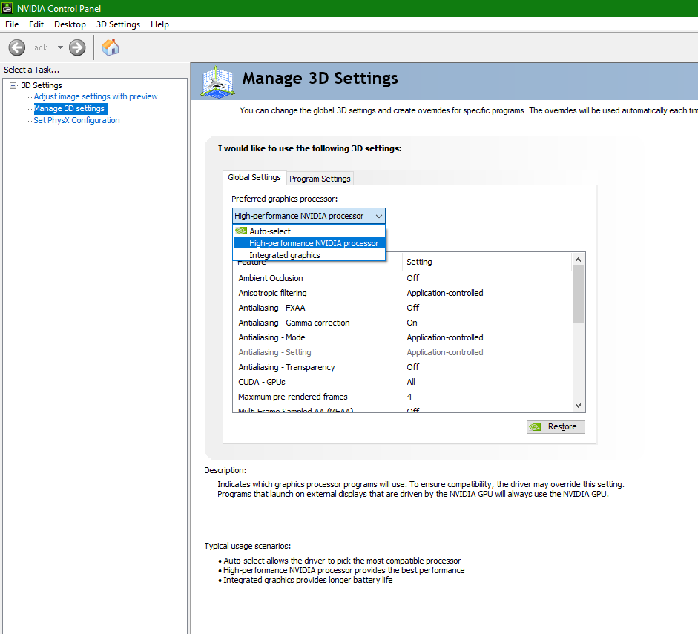Select Manage 3D settings in task tree

(x=70, y=108)
